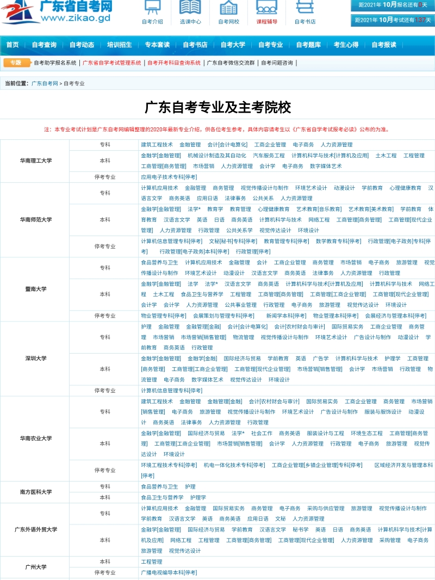The height and width of the screenshot is (580, 435).
Task: Click the 10月考试 countdown banner
Action: [393, 20]
